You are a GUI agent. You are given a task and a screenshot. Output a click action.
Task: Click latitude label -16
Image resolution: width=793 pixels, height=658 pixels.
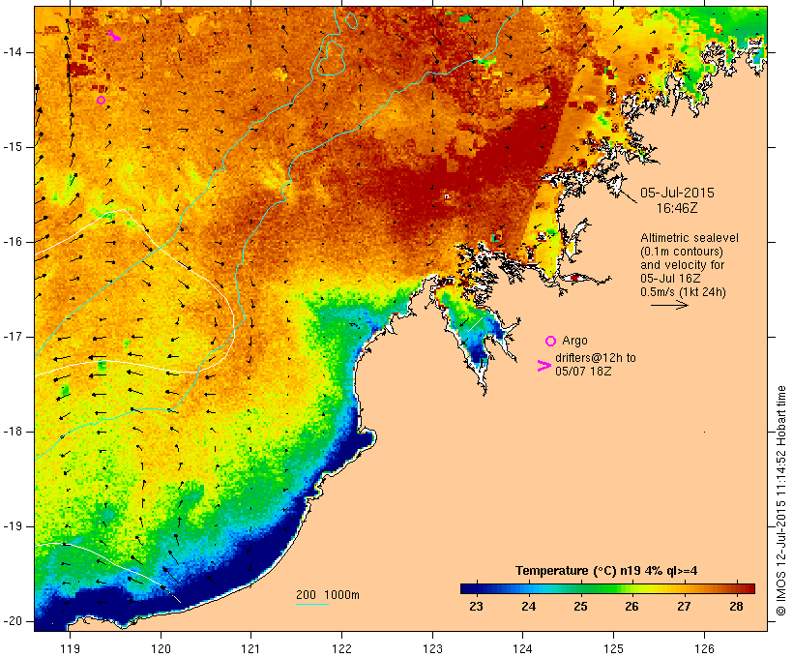[x=12, y=242]
